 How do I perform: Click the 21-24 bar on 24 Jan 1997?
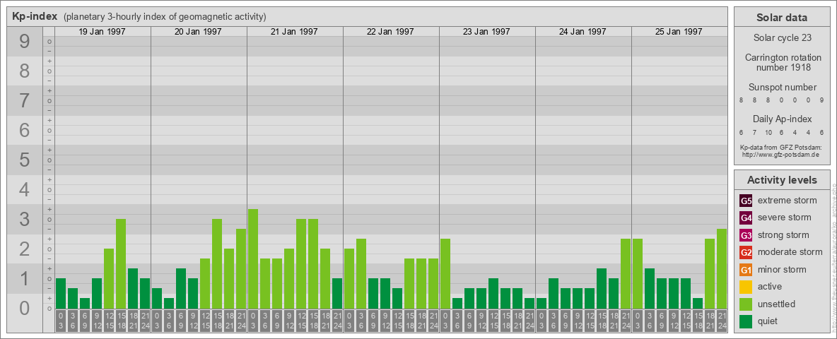pyautogui.click(x=625, y=273)
